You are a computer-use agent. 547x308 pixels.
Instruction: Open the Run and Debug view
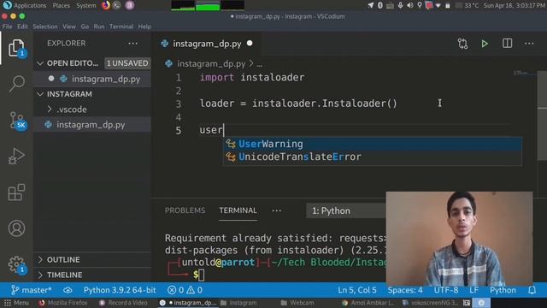[16, 156]
